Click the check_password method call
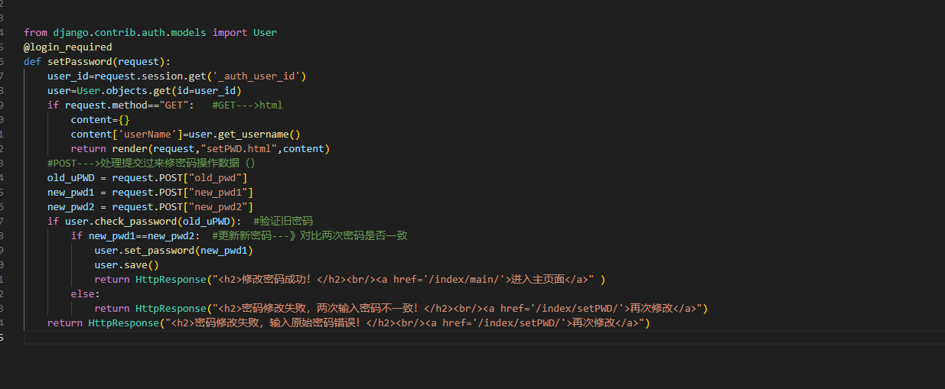Image resolution: width=945 pixels, height=389 pixels. coord(135,221)
